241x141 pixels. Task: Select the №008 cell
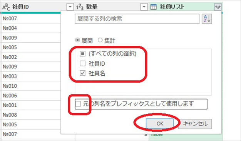31,115
